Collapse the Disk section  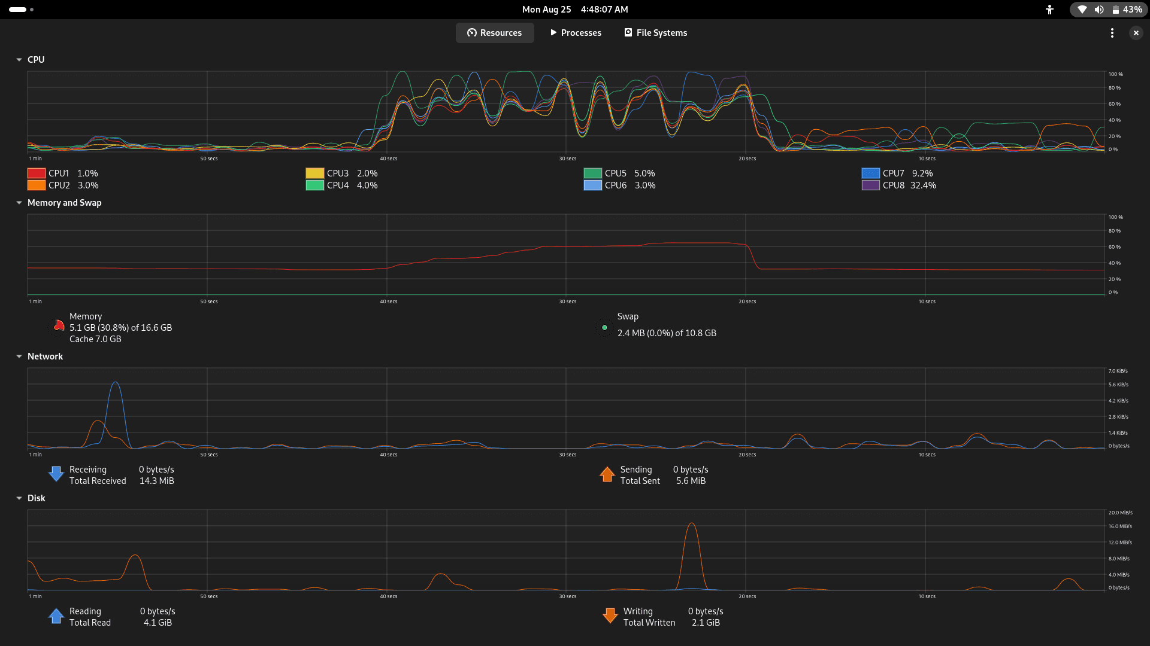click(x=19, y=498)
